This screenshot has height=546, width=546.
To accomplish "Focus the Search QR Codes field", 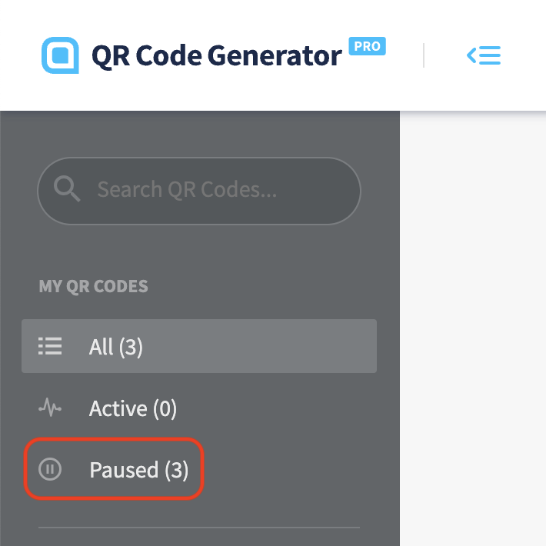I will tap(199, 191).
